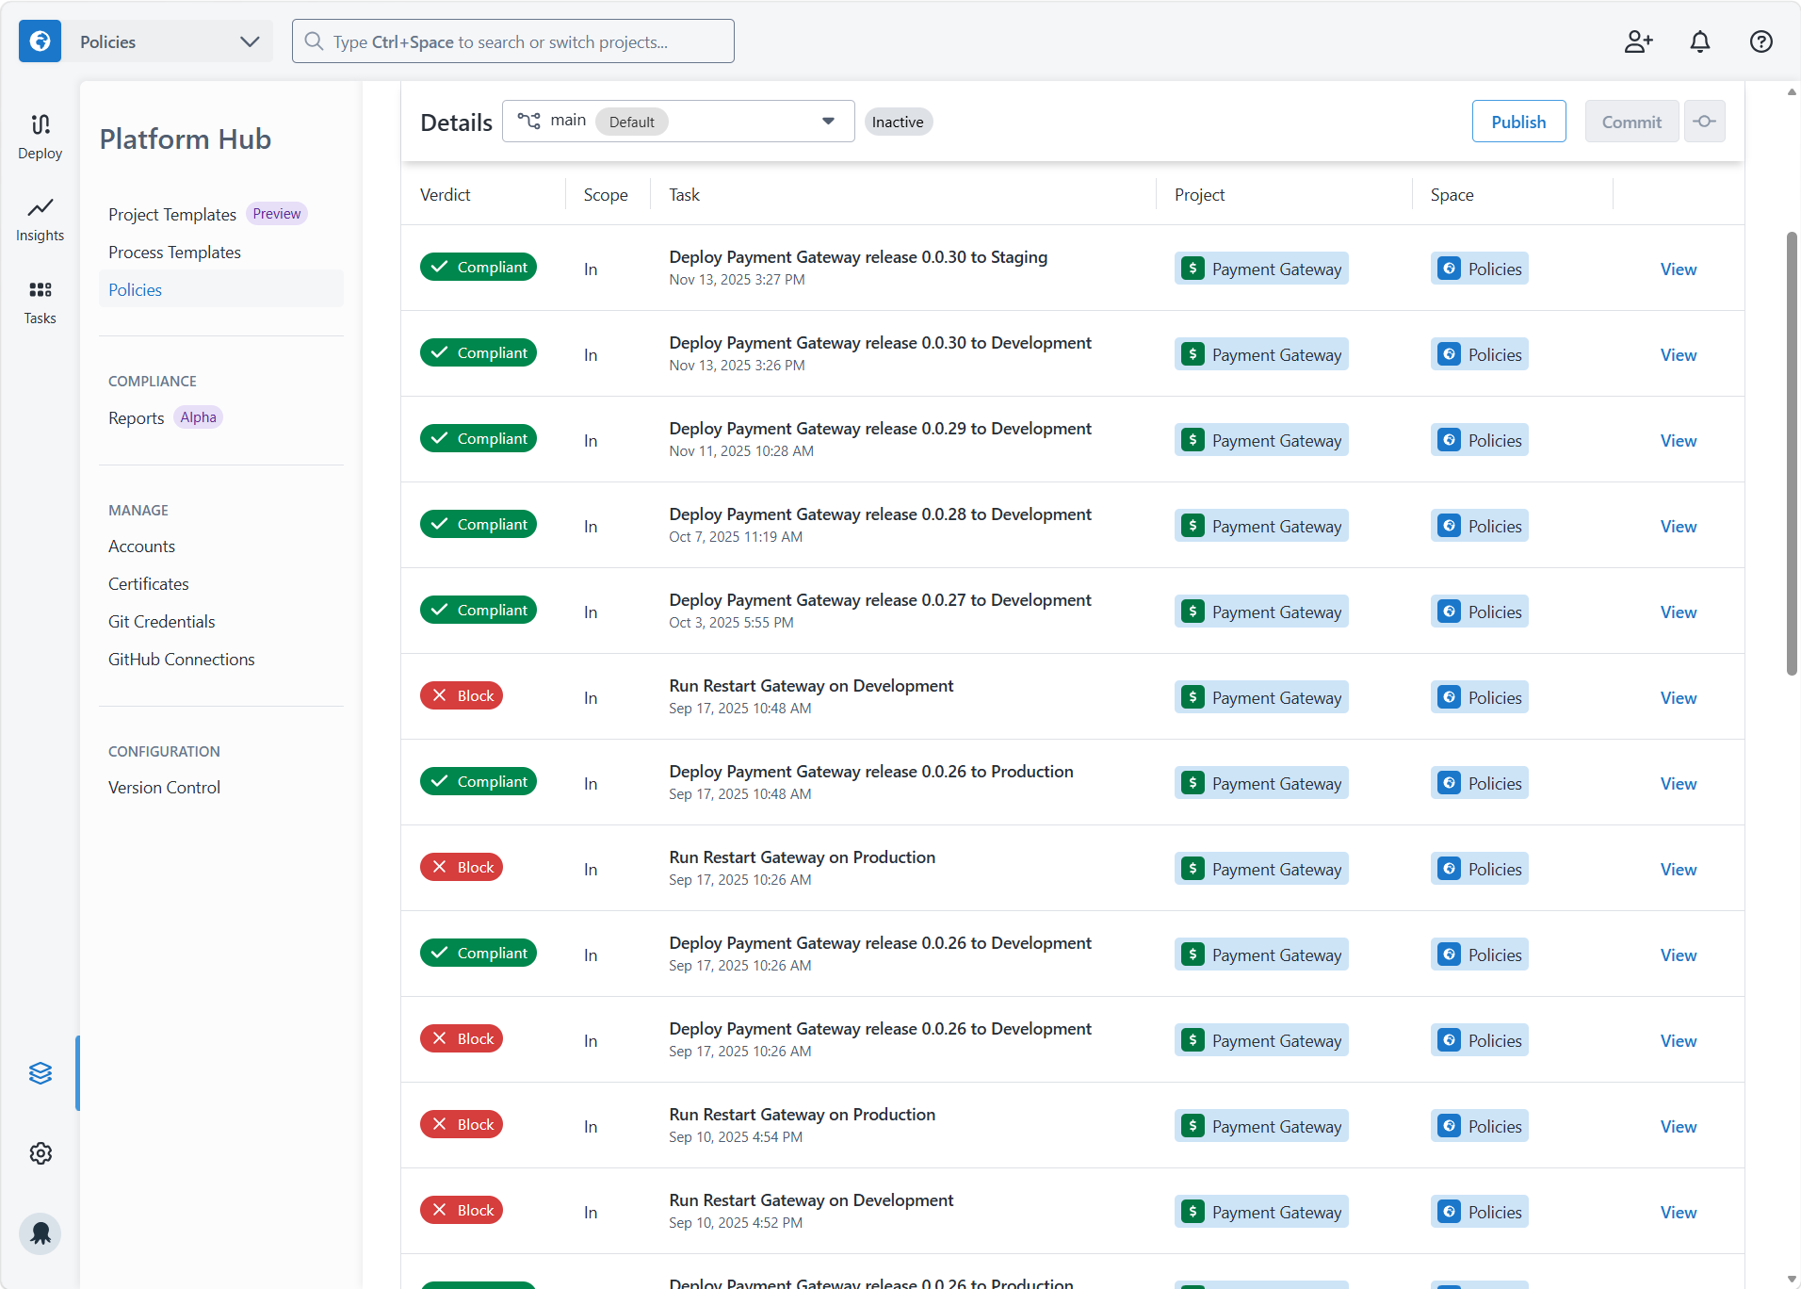Click Compliant badge for release 0.0.29 to Development

coord(479,438)
